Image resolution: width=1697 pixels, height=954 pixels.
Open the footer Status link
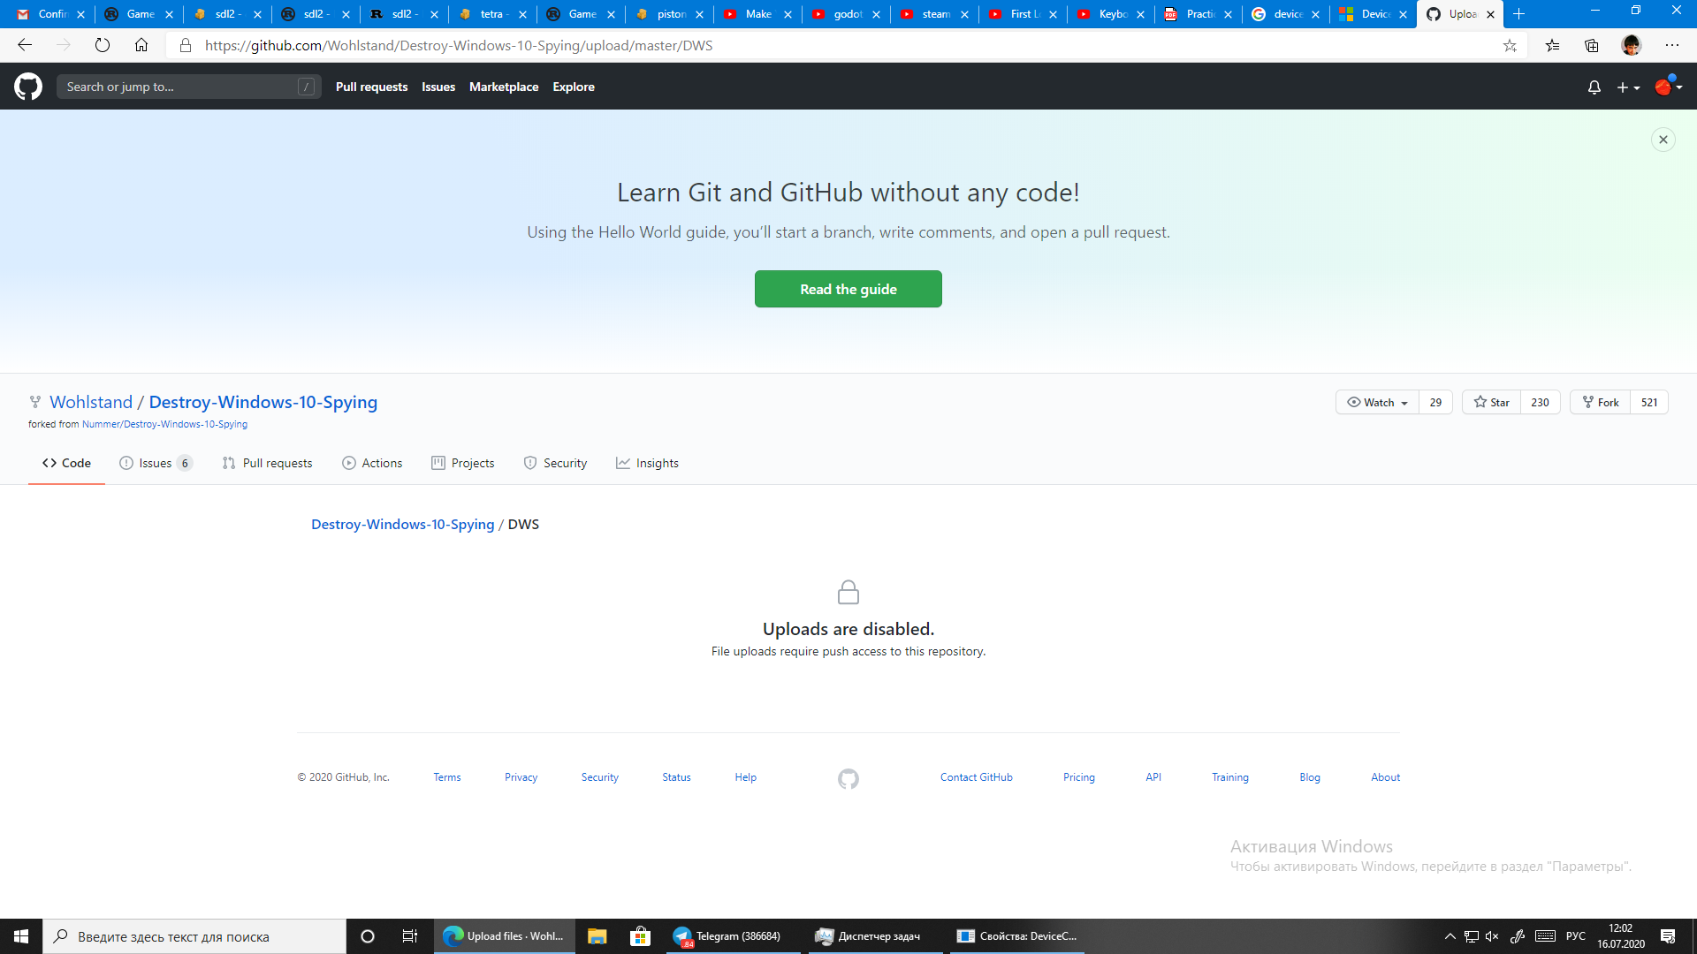(x=677, y=777)
